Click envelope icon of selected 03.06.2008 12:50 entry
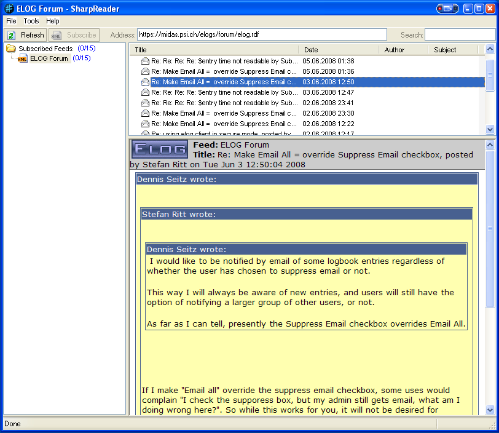 (145, 82)
